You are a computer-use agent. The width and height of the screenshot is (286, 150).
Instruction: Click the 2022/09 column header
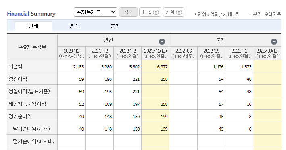pos(211,53)
